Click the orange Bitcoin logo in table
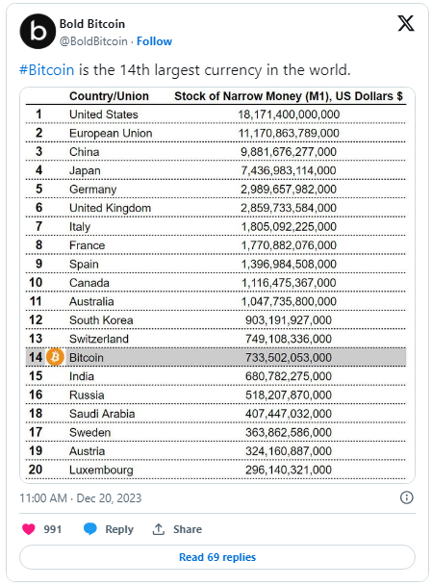This screenshot has height=586, width=432. (55, 357)
